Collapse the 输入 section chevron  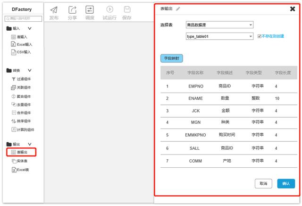[29, 28]
